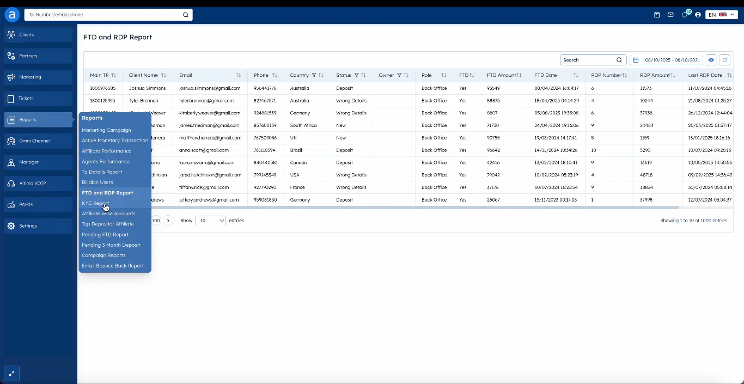Select Active Monetary Transaction report
The height and width of the screenshot is (384, 744).
coord(115,141)
